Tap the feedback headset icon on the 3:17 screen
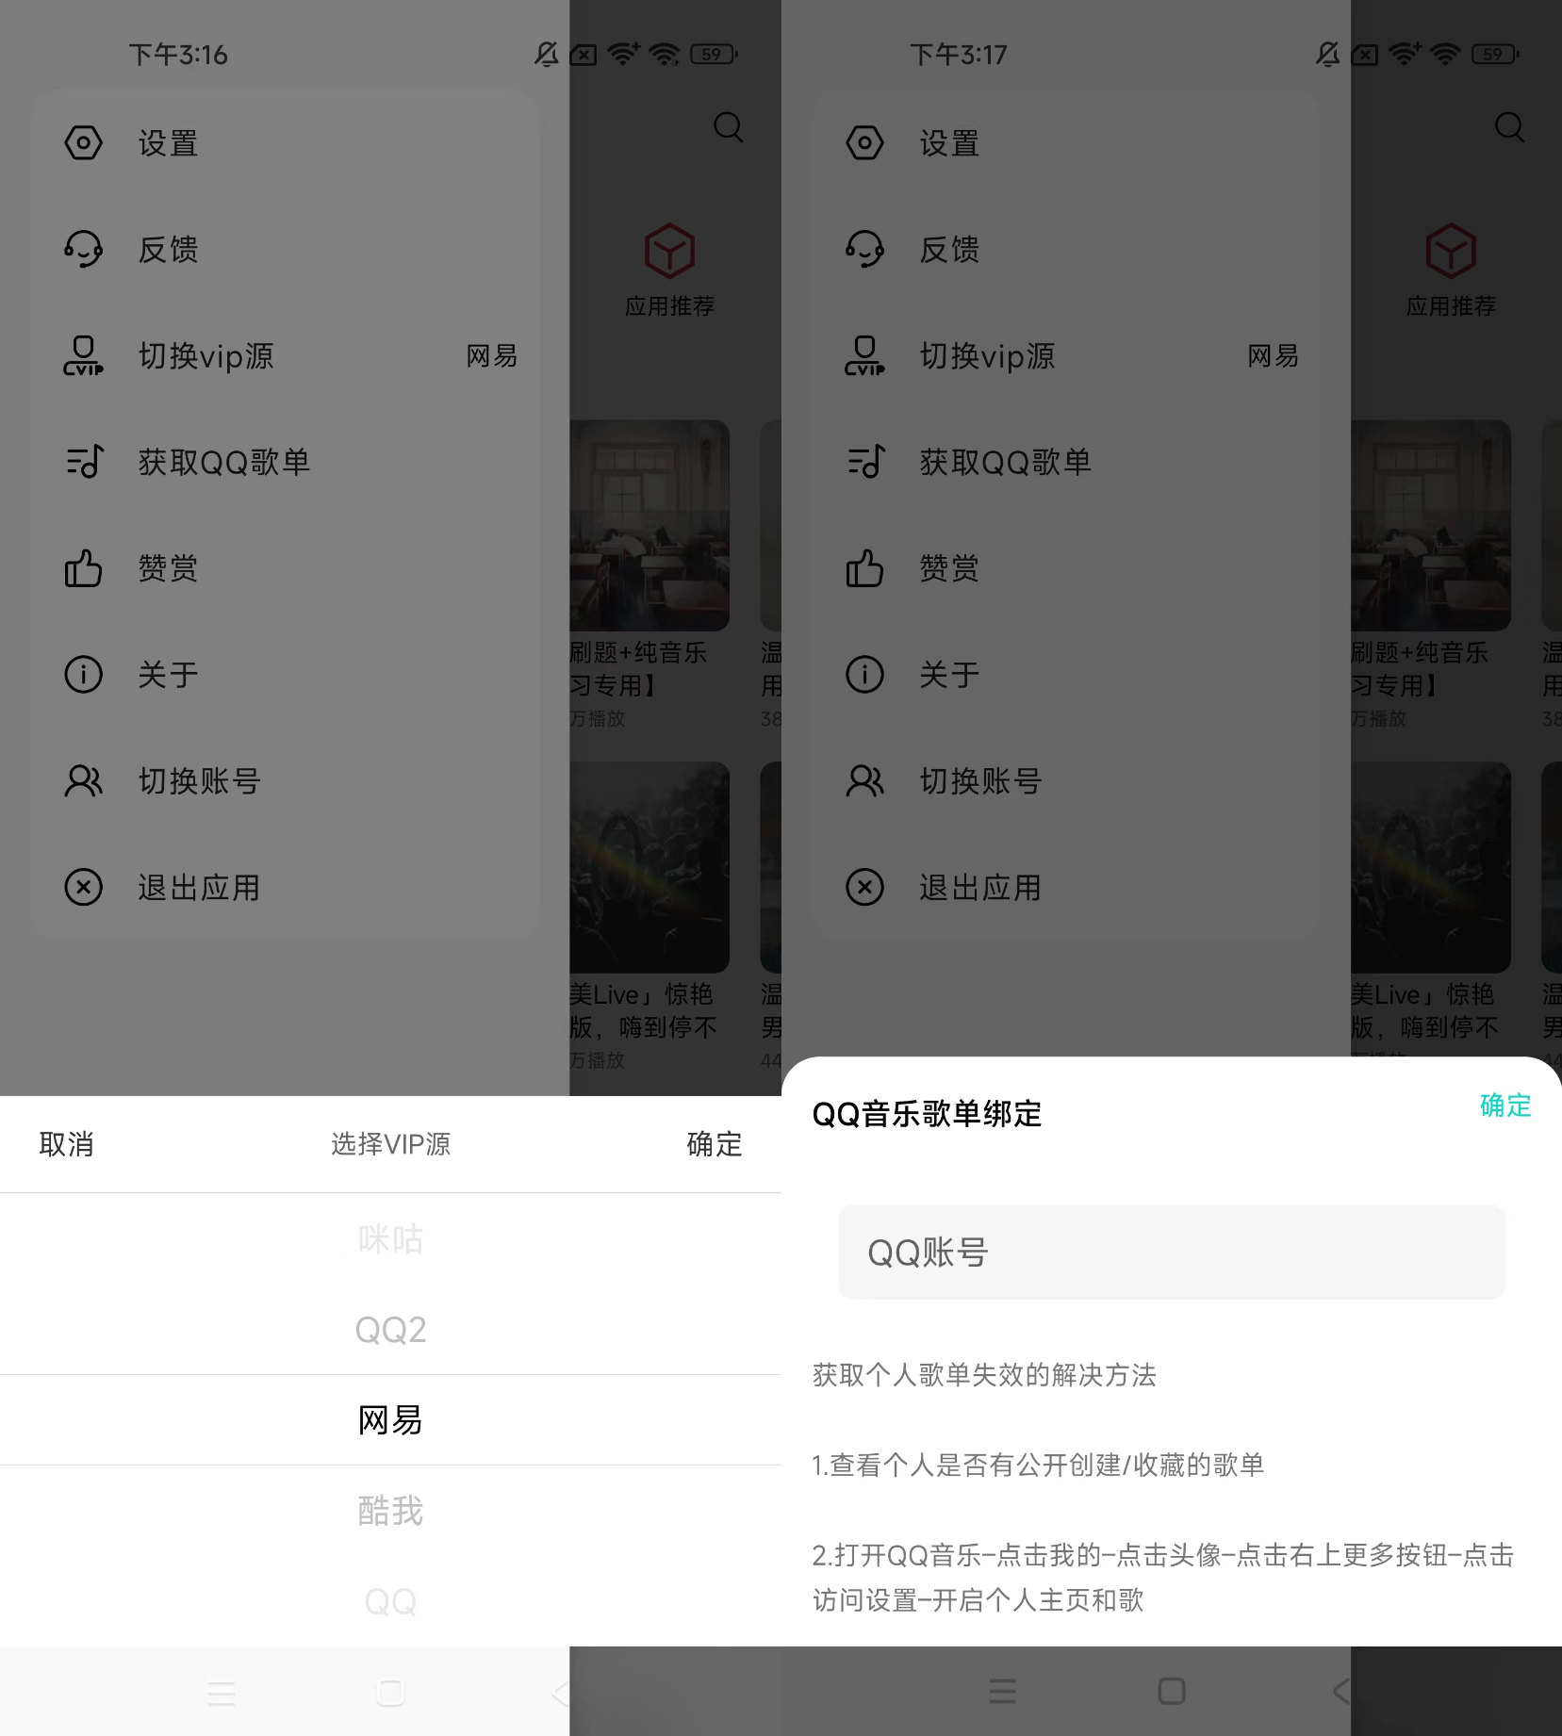 [x=864, y=250]
